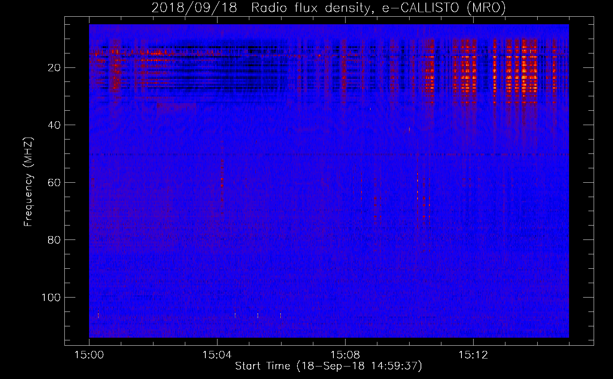Click the "40" frequency tick label
This screenshot has height=379, width=613.
point(54,125)
